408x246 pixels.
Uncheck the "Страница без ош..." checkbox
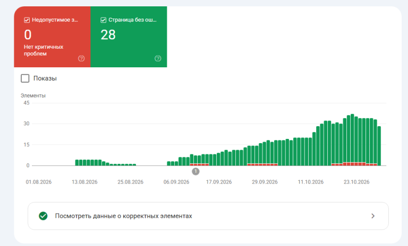coord(103,20)
